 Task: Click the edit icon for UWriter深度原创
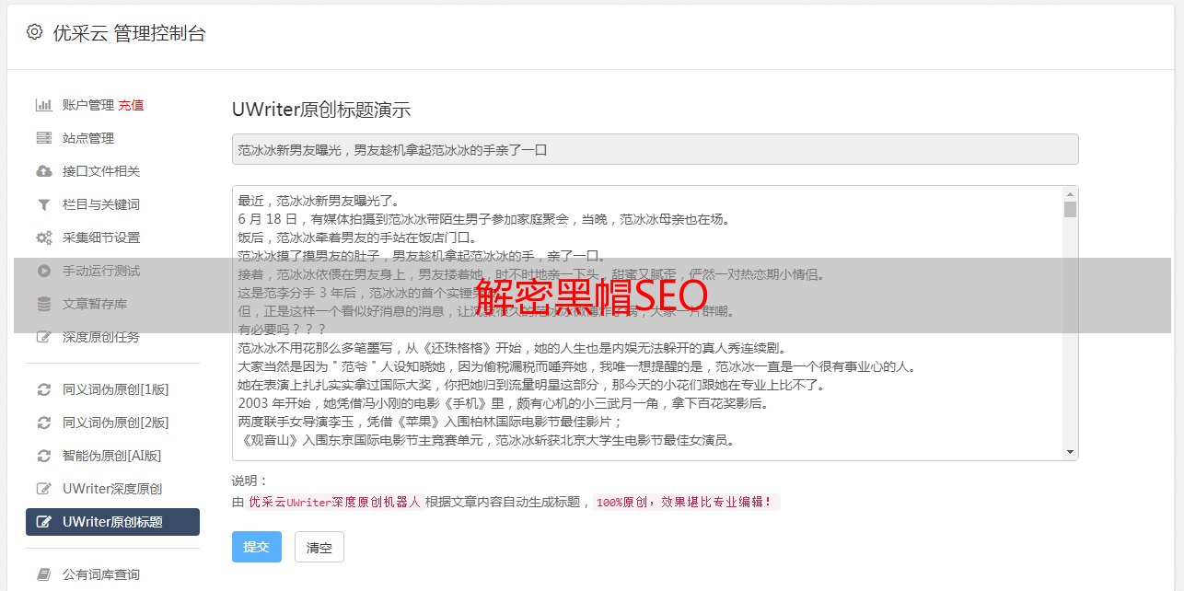point(43,489)
